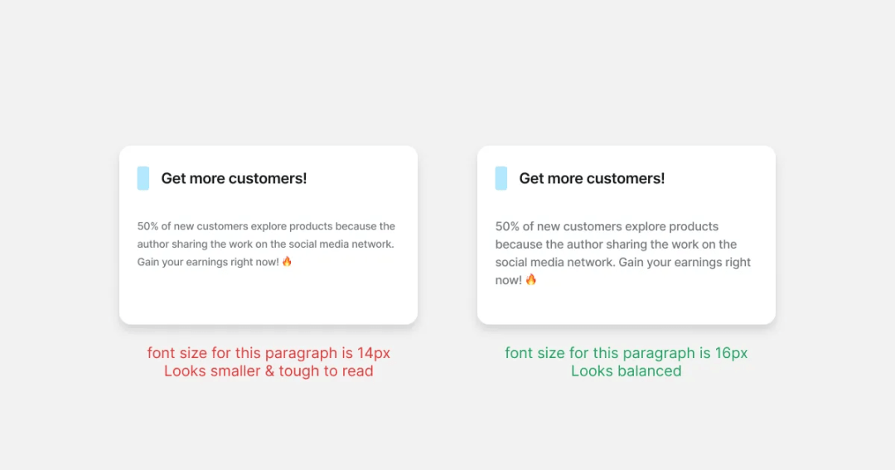This screenshot has height=470, width=895.
Task: Click the fire emoji in the left card
Action: point(287,261)
